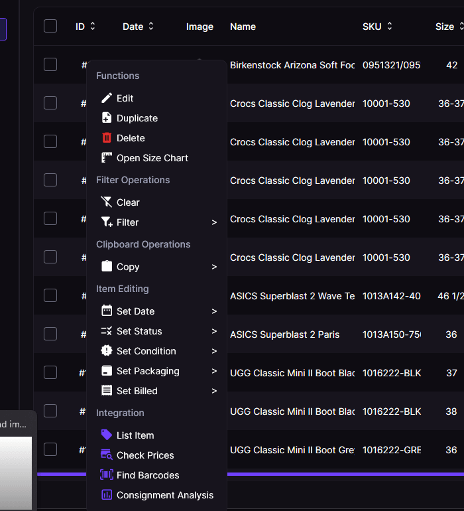
Task: Expand the Set Billed submenu arrow
Action: point(214,391)
